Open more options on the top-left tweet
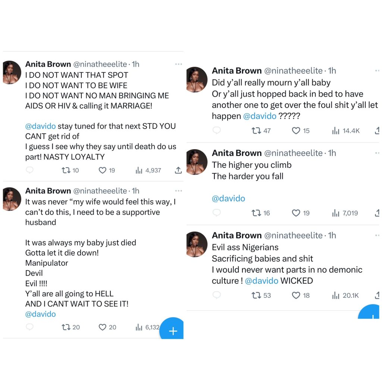The image size is (382, 382). [178, 64]
